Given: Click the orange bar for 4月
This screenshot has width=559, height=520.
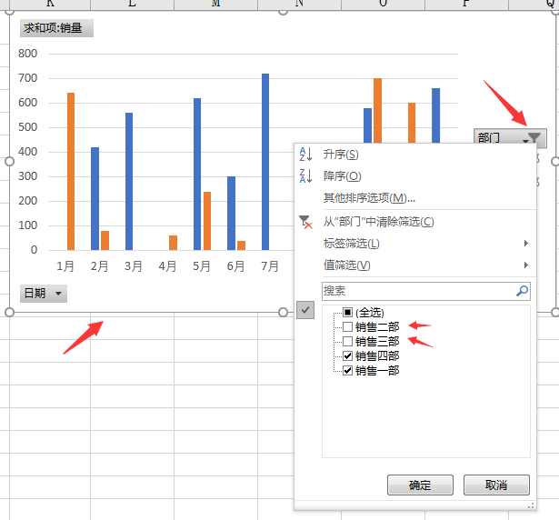Looking at the screenshot, I should (174, 243).
